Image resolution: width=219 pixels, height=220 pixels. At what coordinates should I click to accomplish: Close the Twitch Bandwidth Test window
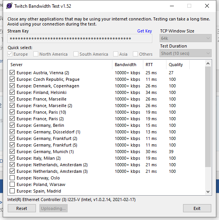click(x=207, y=6)
